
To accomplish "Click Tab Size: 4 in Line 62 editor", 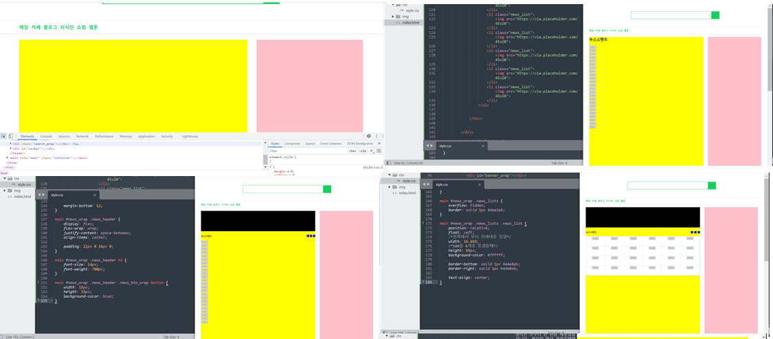I will coord(559,163).
